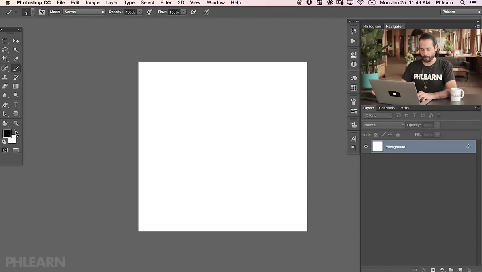Select the Polygon shape tool
This screenshot has height=272, width=482.
click(x=16, y=114)
